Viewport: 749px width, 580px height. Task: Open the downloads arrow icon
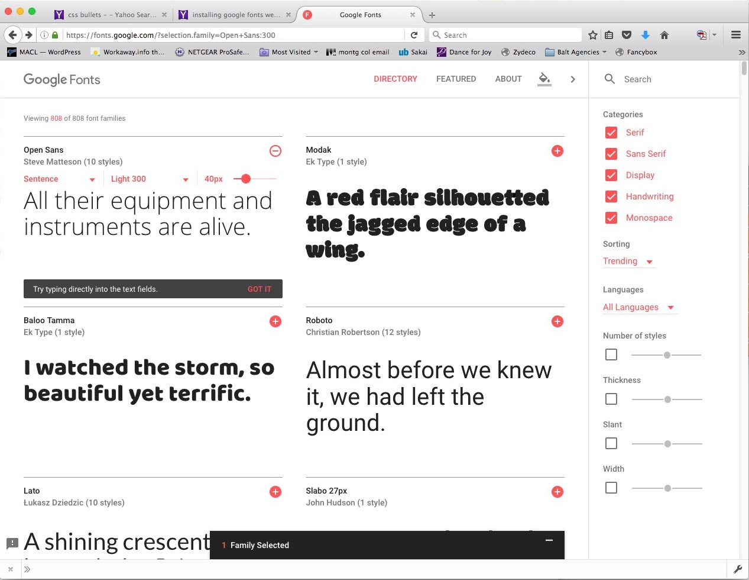[x=646, y=35]
